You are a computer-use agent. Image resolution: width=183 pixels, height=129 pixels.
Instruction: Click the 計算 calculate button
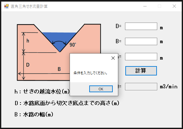(141, 71)
